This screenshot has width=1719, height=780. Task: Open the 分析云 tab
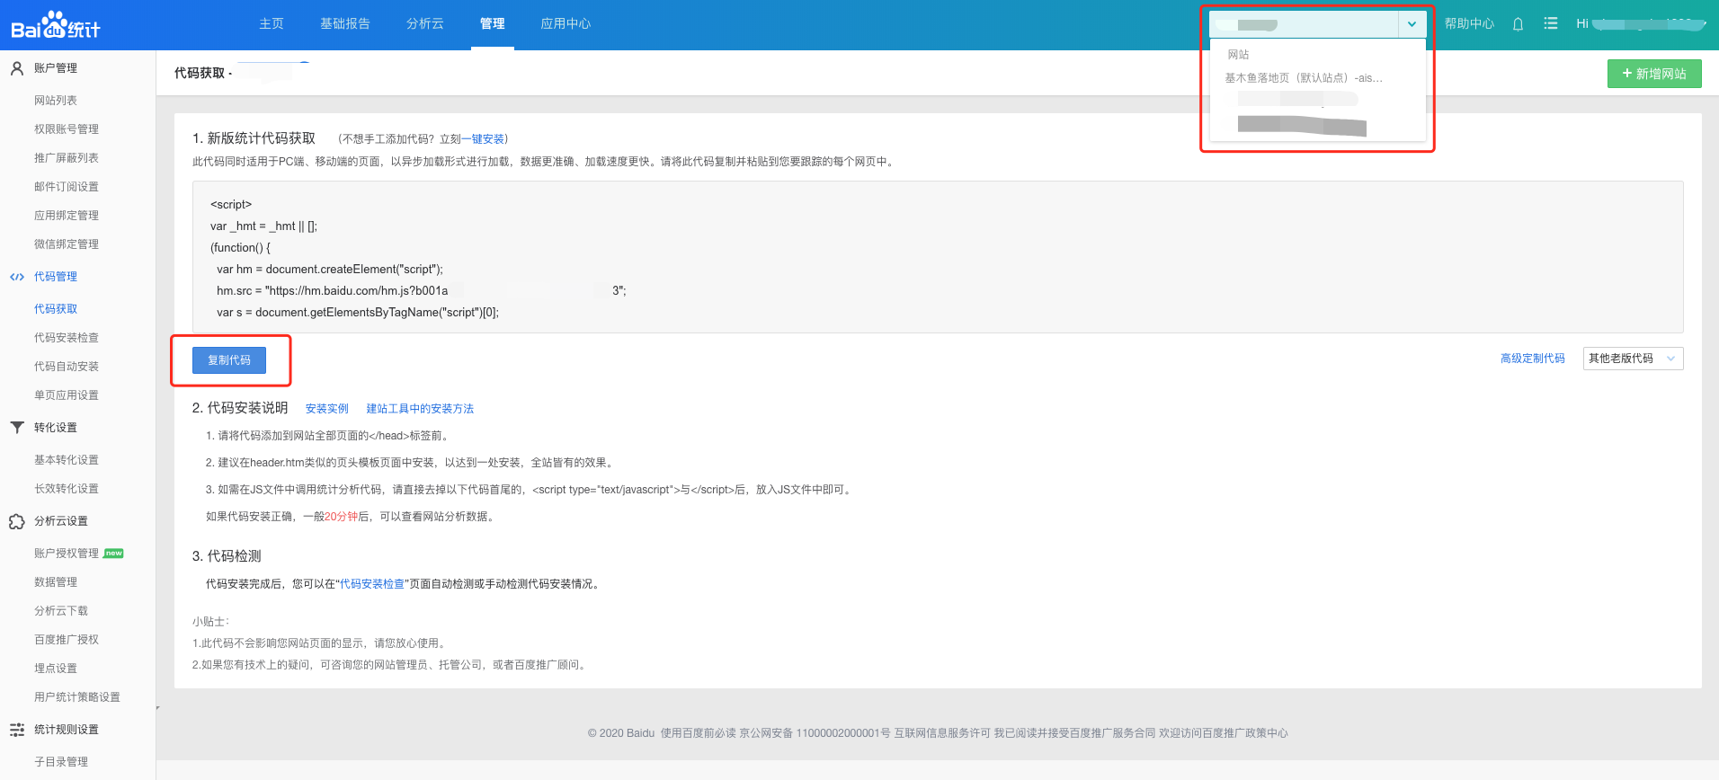click(425, 23)
